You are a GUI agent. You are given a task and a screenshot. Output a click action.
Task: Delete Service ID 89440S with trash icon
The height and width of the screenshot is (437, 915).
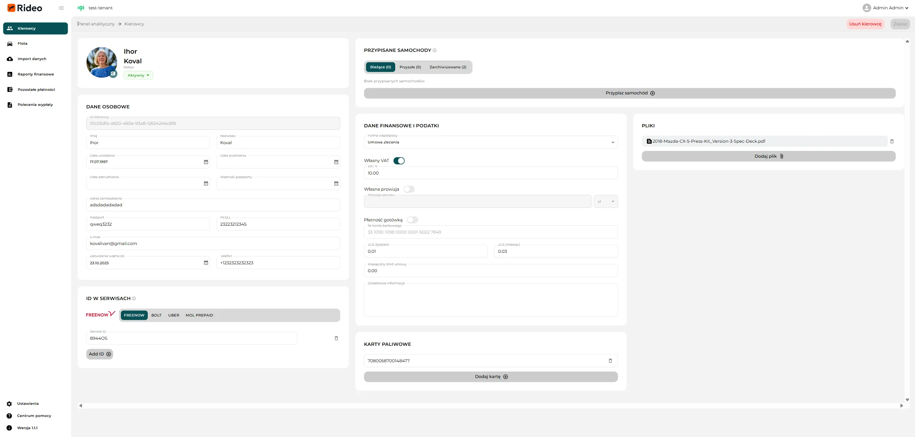pyautogui.click(x=336, y=338)
